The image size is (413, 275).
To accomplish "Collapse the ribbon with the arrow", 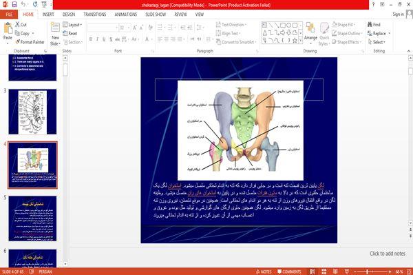I will coord(409,51).
